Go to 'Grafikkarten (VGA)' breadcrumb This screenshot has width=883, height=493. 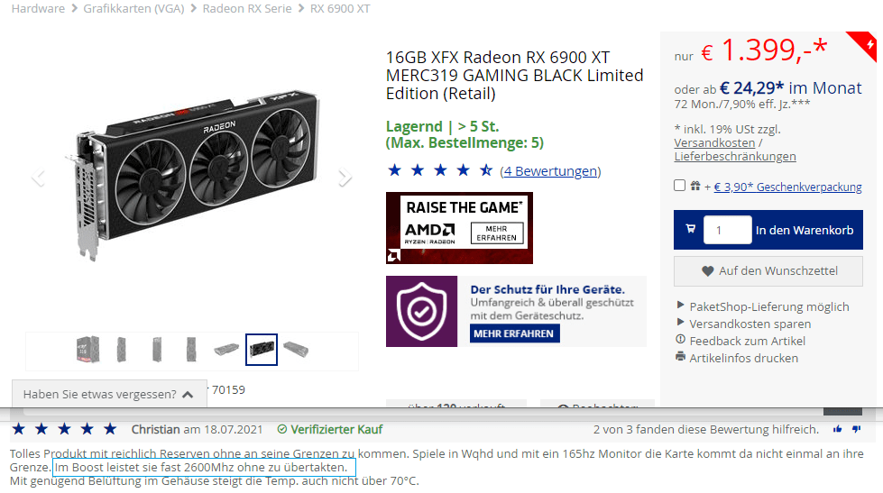(x=134, y=8)
